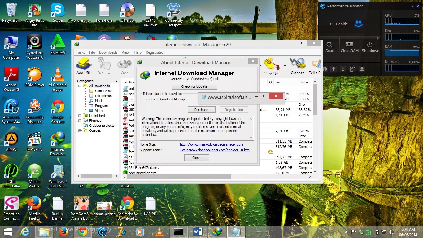The height and width of the screenshot is (238, 423).
Task: Open the File menu in IDM
Action: tap(92, 52)
